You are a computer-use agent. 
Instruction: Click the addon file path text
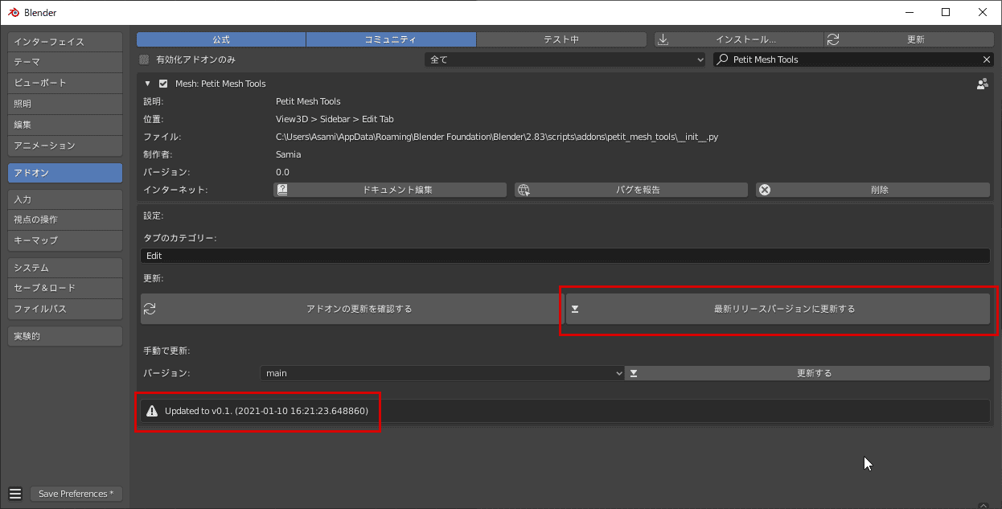pos(497,137)
